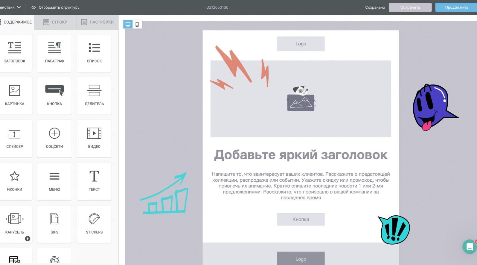Select the timer block at the panel bottom
Screen dimensions: 477x265
pos(54,256)
